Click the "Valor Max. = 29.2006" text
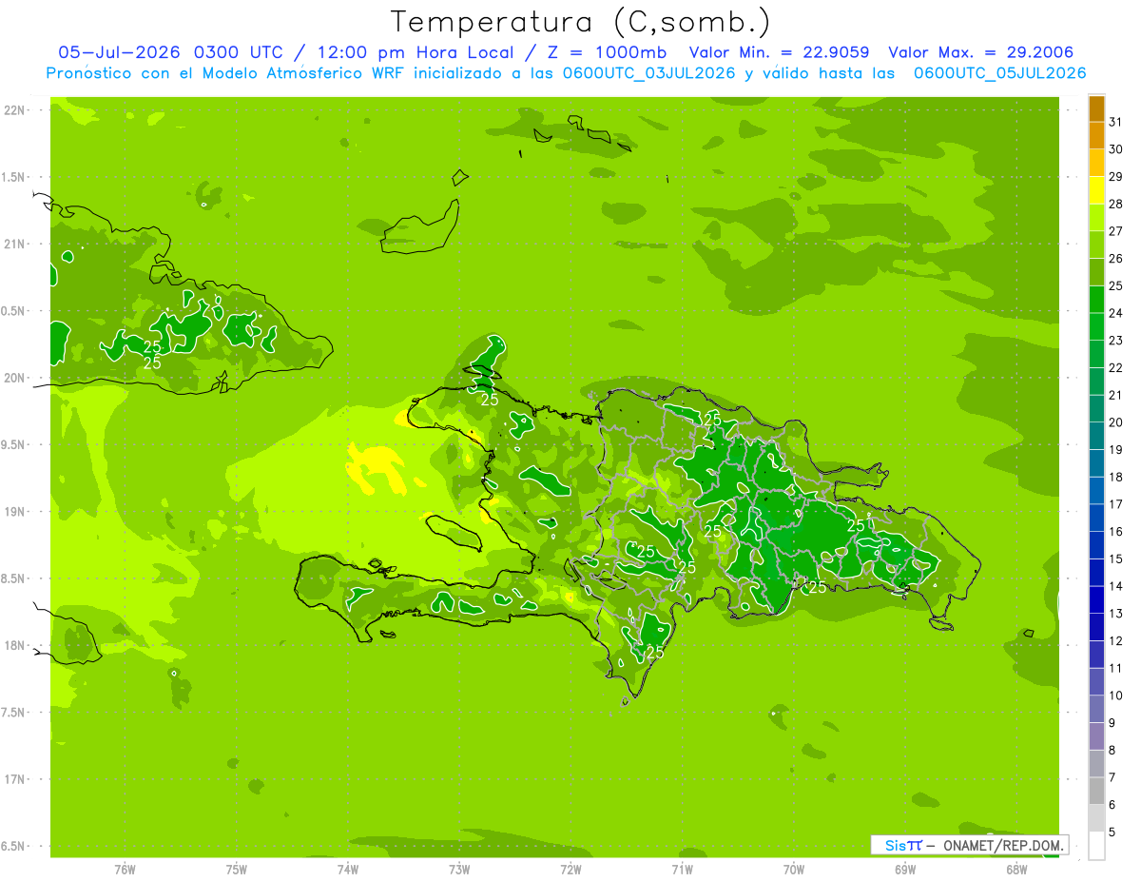Viewport: 1141px width, 882px height. tap(981, 52)
